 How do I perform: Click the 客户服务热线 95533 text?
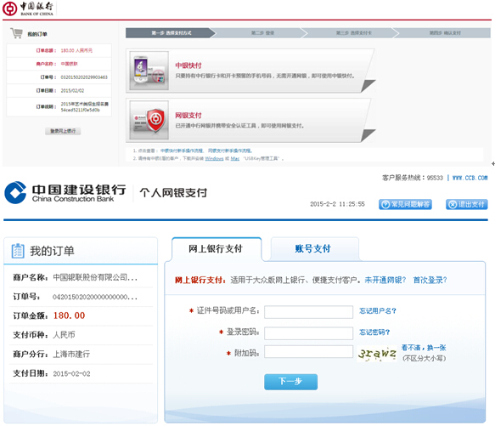pos(413,178)
